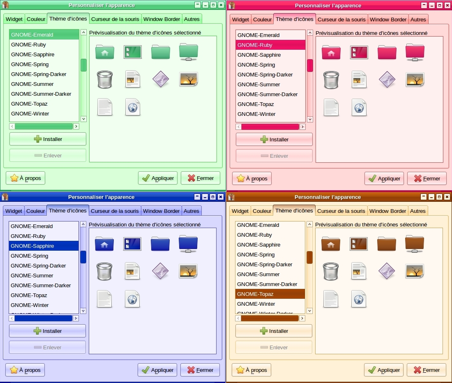Click the network folder icon in green window preview
452x383 pixels.
189,52
